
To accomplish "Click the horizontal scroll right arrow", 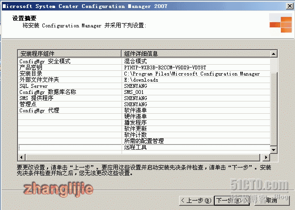I will pos(266,157).
